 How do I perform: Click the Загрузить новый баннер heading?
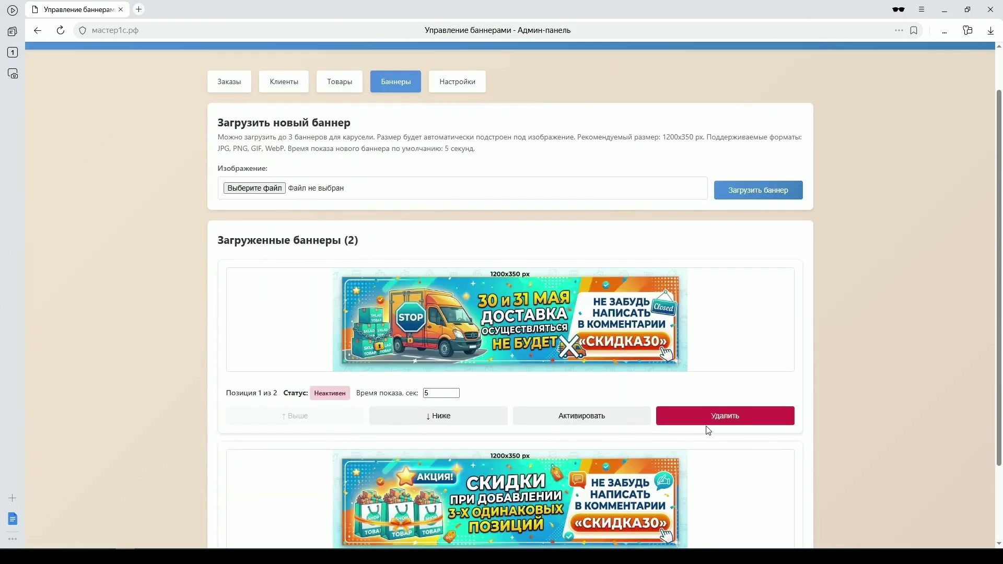(x=284, y=123)
